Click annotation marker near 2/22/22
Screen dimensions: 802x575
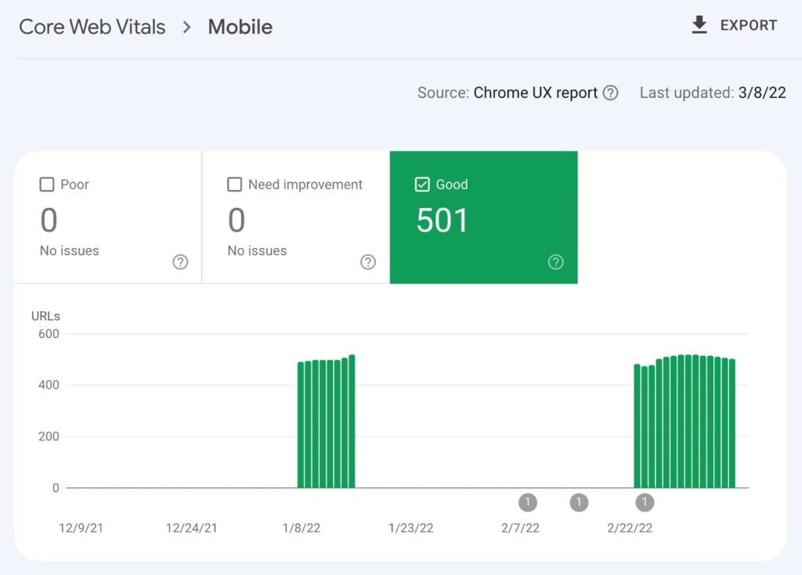click(645, 502)
